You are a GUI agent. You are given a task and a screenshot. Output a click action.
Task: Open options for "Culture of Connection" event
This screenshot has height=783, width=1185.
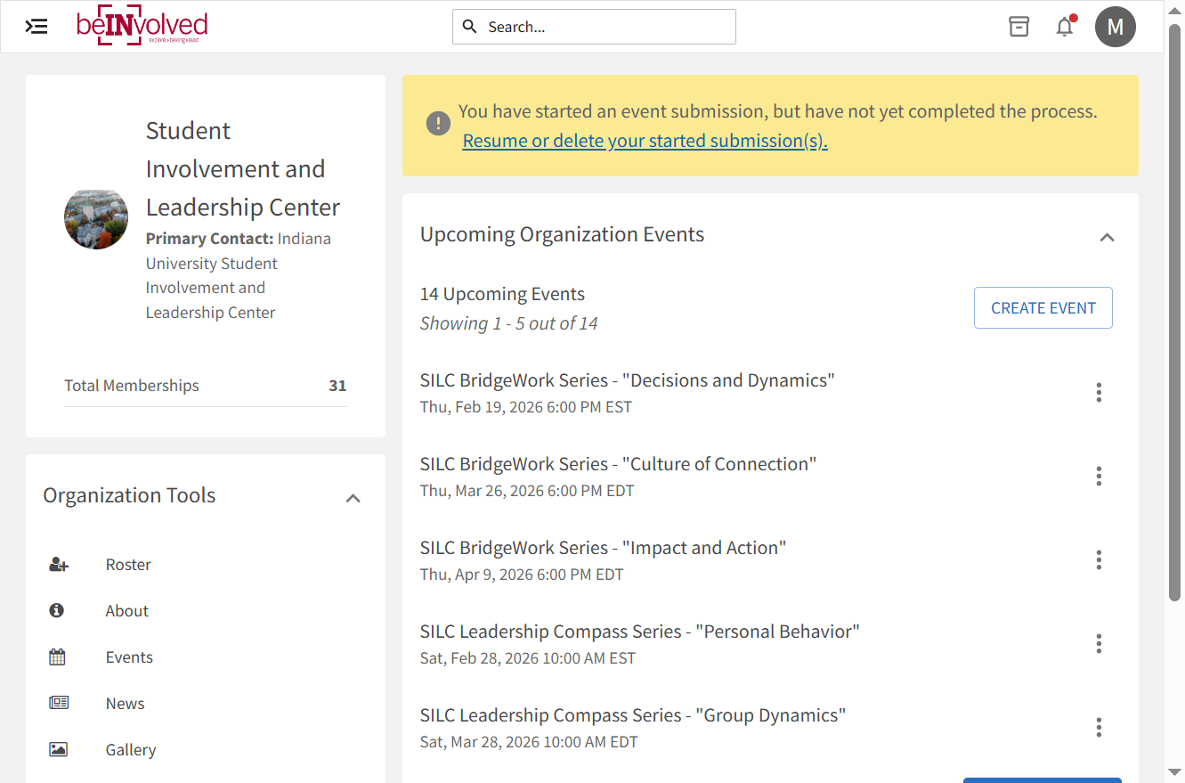click(1099, 477)
